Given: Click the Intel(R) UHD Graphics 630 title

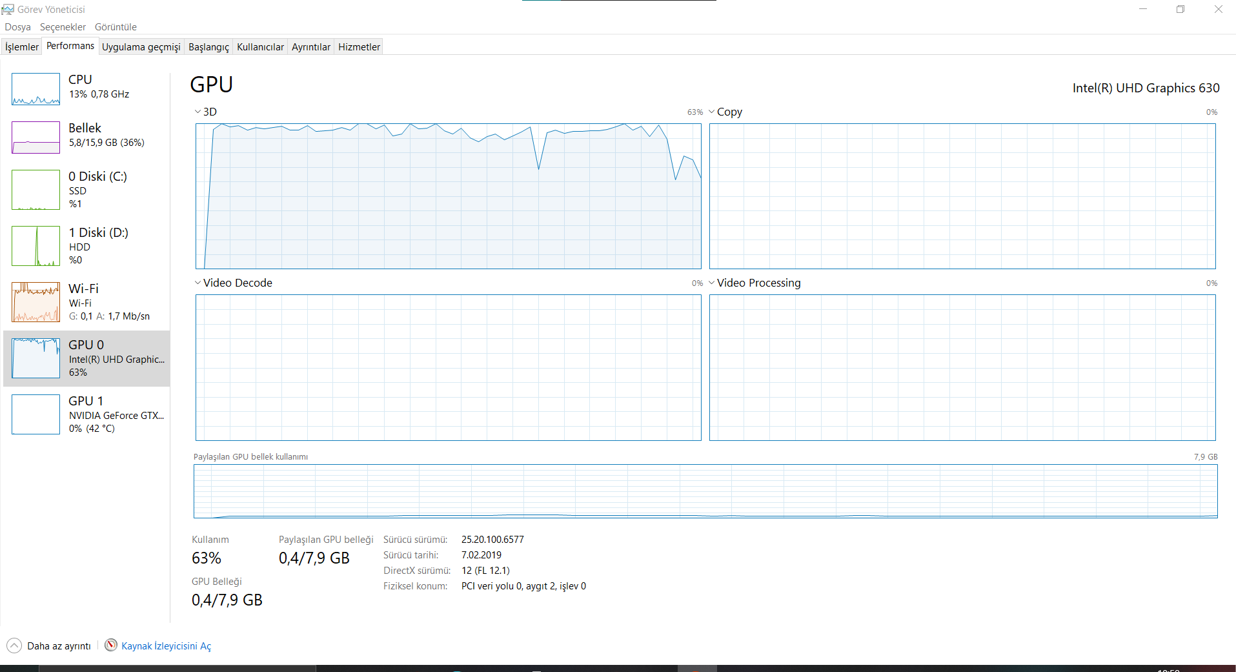Looking at the screenshot, I should tap(1146, 88).
